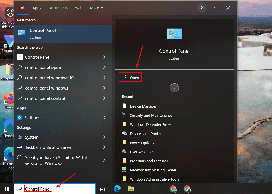Open the Firefox desktop shortcut
Image resolution: width=272 pixels, height=194 pixels.
coord(9,98)
